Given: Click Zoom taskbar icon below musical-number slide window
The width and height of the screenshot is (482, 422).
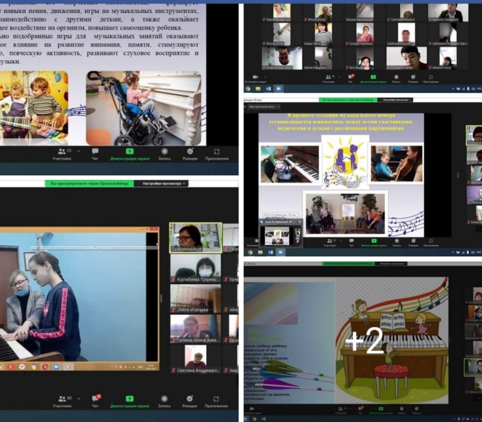Looking at the screenshot, I should coord(280,252).
